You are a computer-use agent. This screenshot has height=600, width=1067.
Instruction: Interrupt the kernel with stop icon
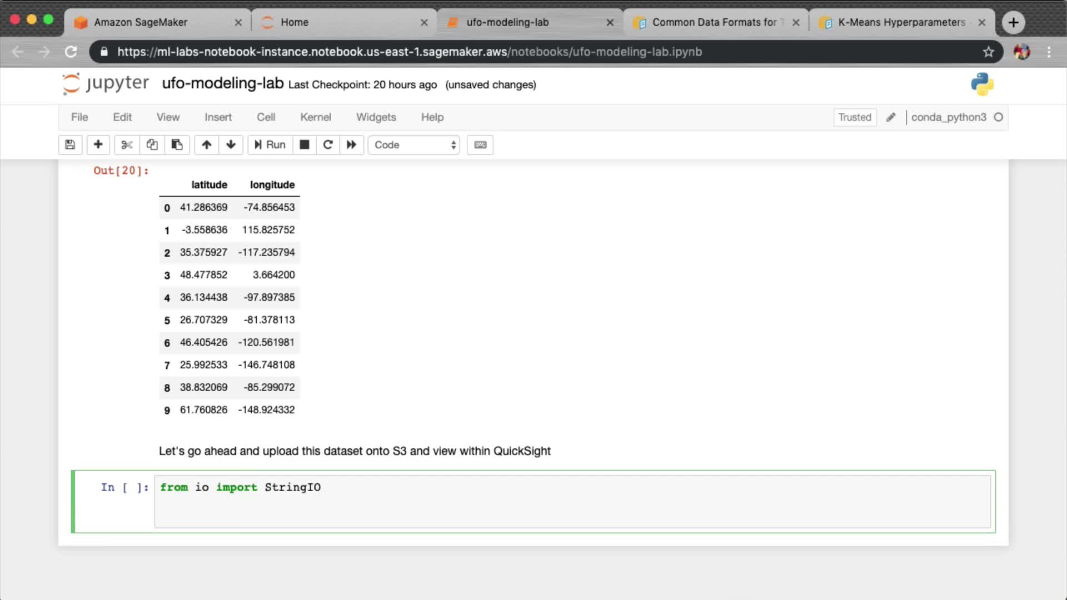click(x=304, y=145)
